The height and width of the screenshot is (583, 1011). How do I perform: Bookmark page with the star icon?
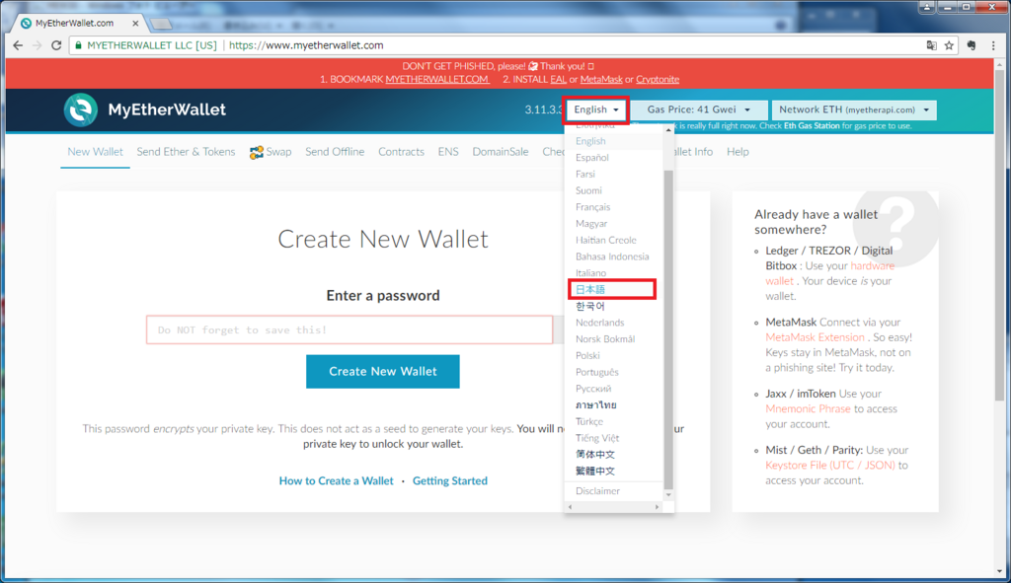[949, 45]
